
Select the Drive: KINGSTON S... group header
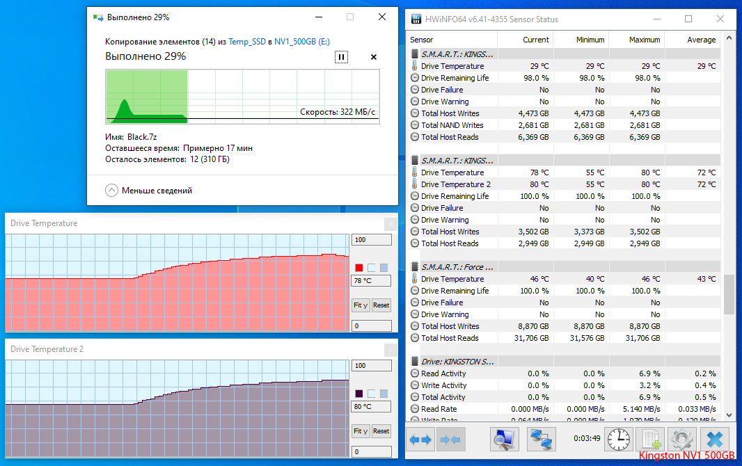point(564,362)
